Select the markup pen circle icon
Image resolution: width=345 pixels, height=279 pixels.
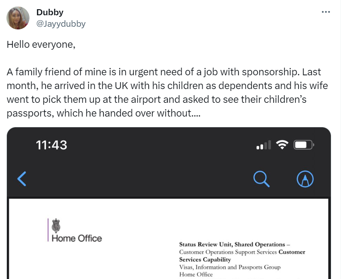(x=305, y=178)
